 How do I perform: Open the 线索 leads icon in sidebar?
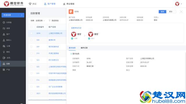[4, 28]
